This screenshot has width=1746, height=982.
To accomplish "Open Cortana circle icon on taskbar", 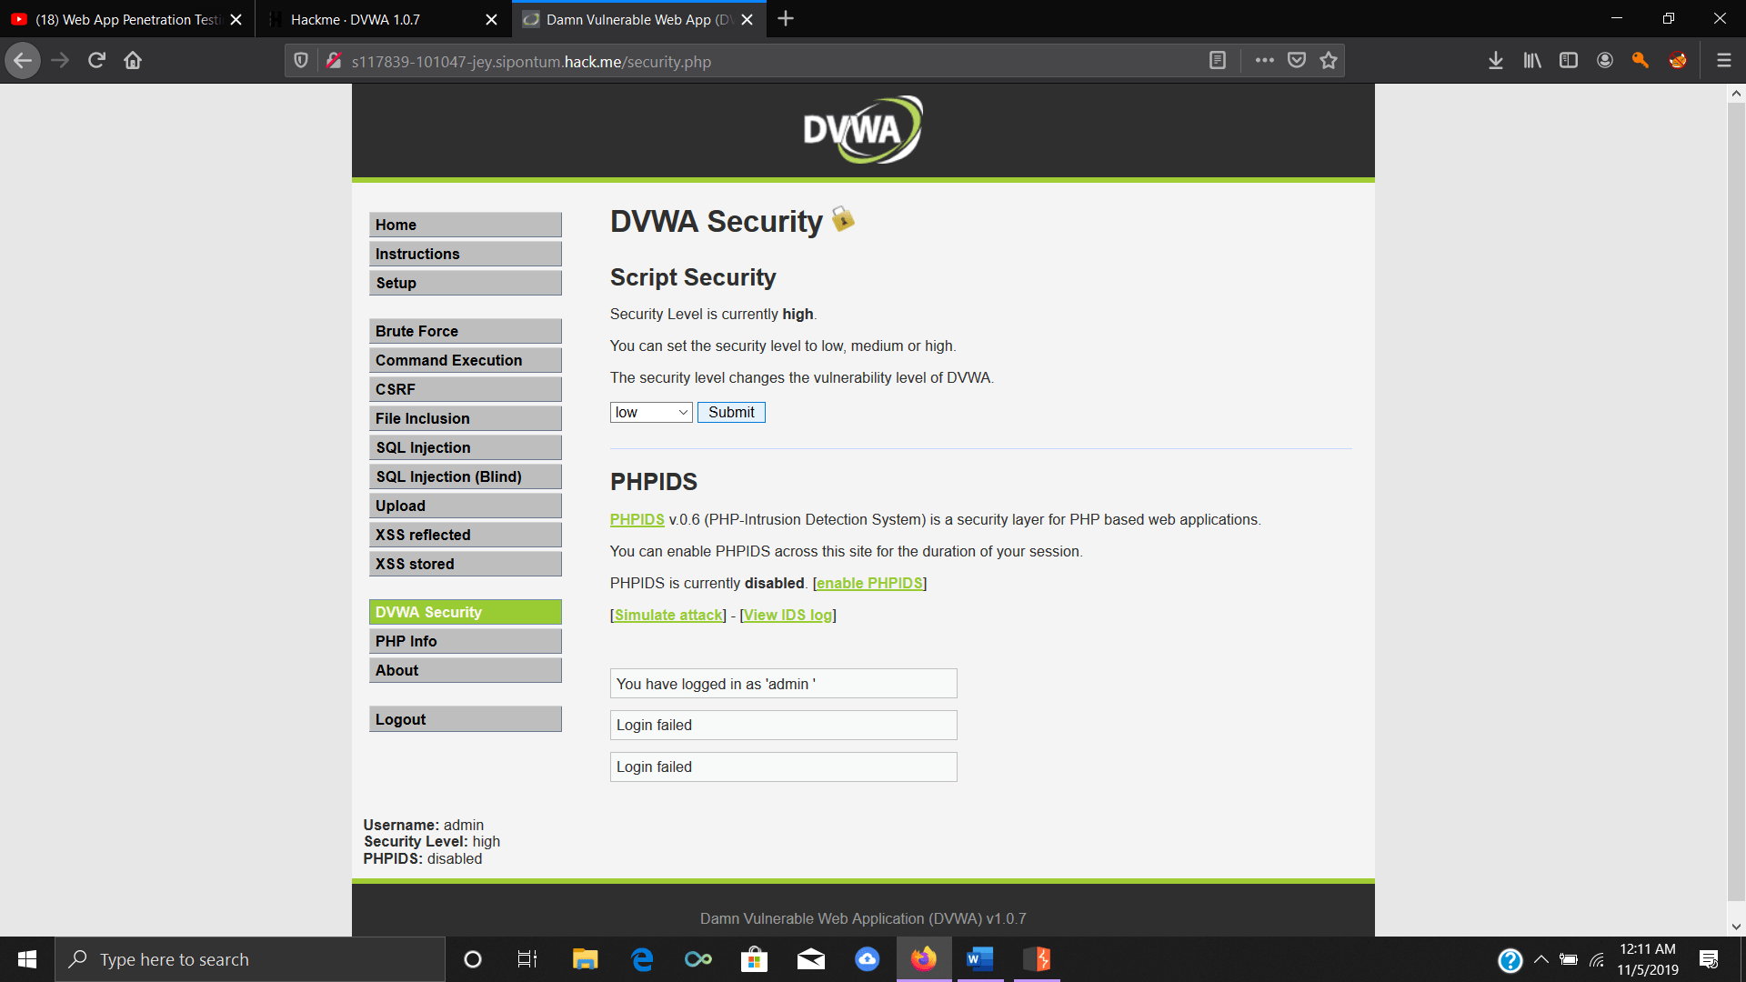I will click(472, 959).
